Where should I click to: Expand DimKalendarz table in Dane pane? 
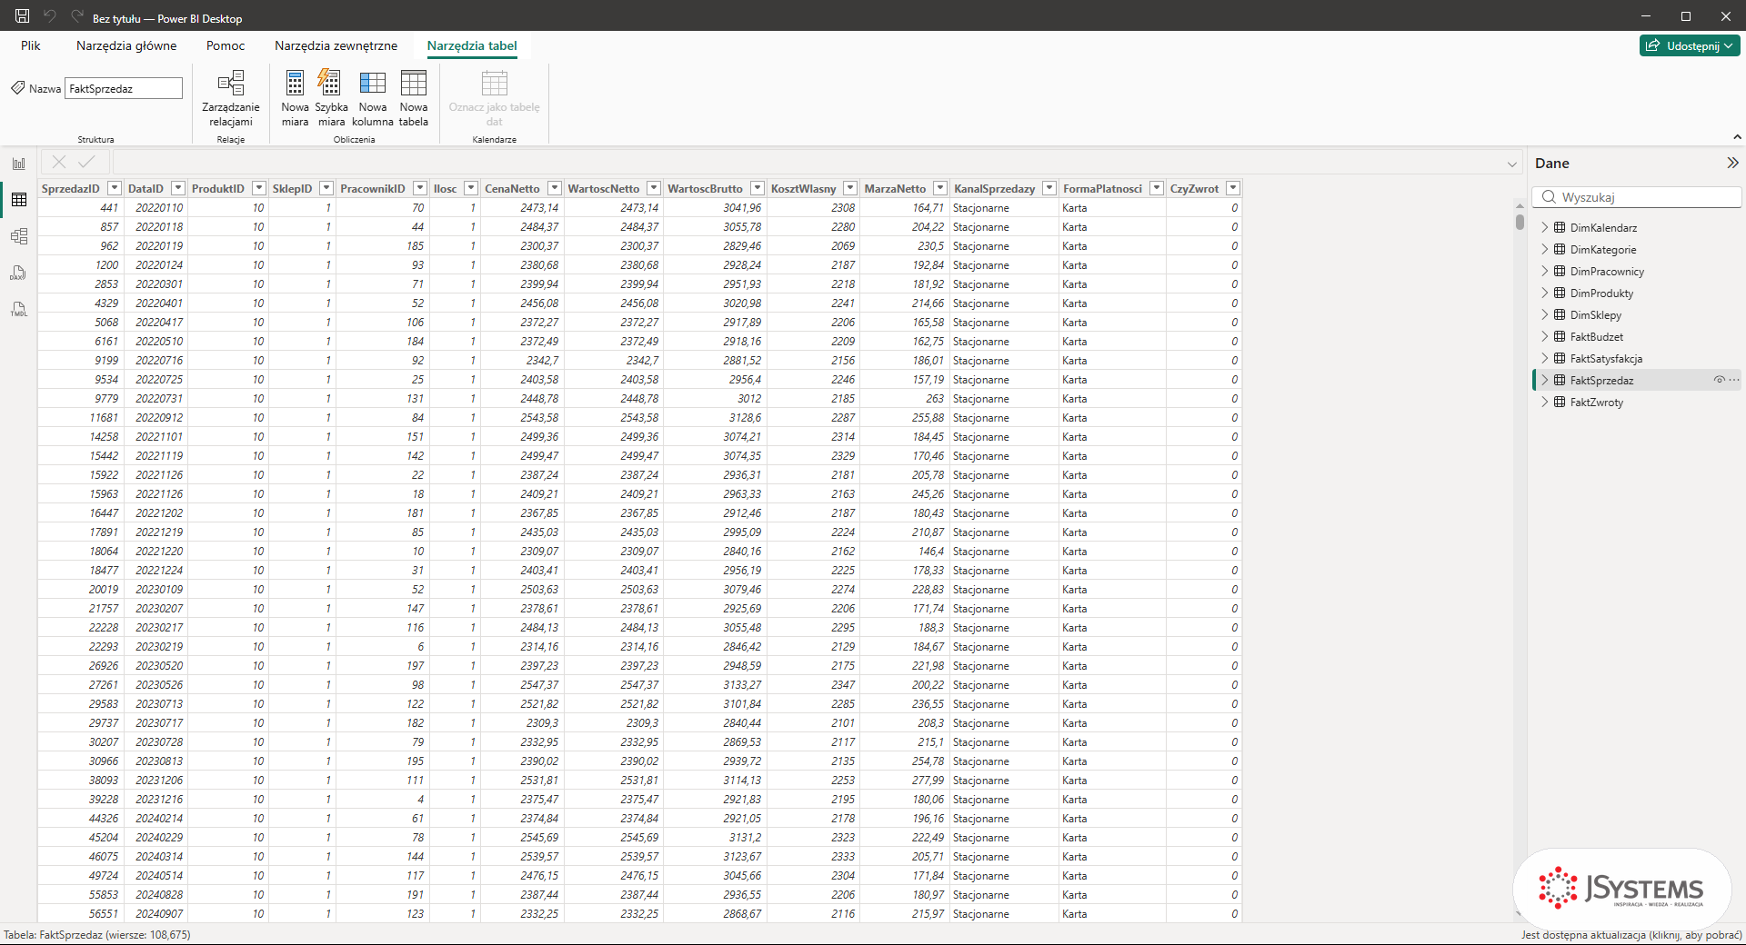click(x=1544, y=227)
